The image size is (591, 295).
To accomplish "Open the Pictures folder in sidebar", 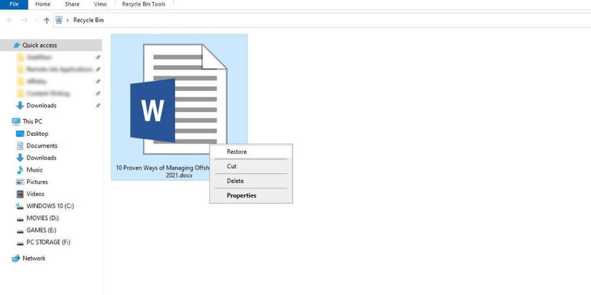I will pos(37,182).
